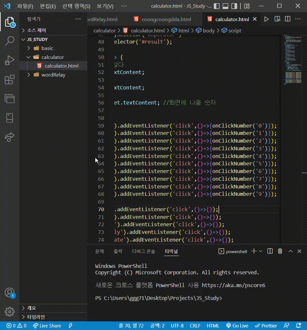Open the Accounts menu icon
Viewport: 307px width, 330px height.
click(10, 293)
